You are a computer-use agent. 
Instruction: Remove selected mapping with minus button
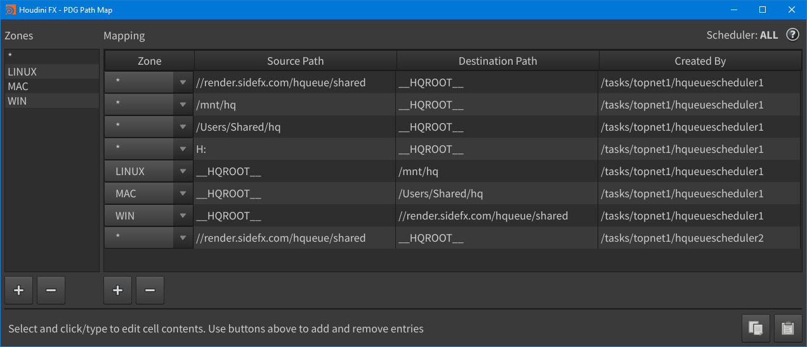(150, 291)
